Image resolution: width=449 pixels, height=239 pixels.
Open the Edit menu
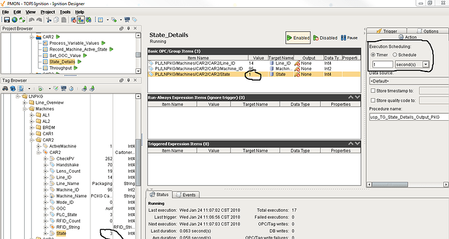(x=17, y=12)
